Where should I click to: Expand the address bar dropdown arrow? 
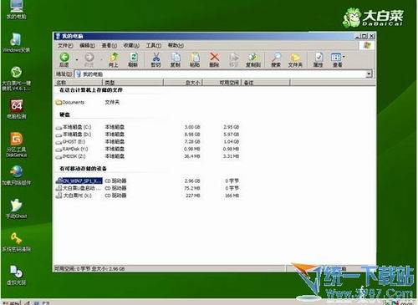369,74
